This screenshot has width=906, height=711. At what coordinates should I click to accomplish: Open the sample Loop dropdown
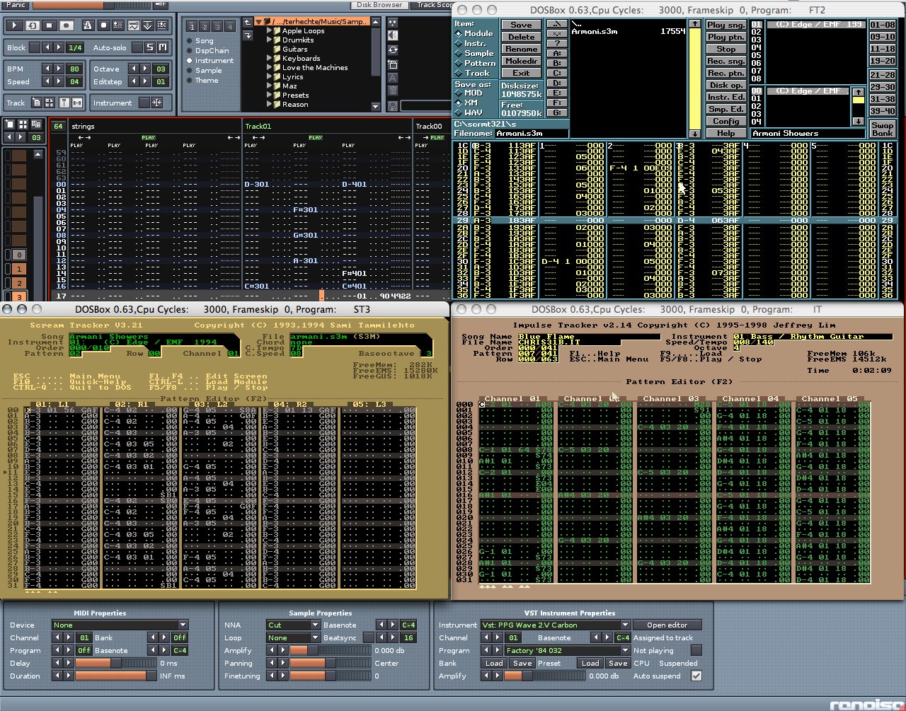(293, 637)
